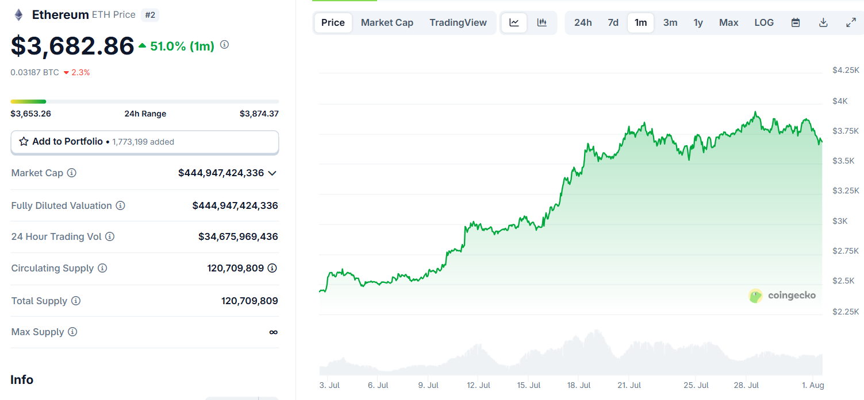Click the trading volume value $34,675,969,436
This screenshot has height=400, width=864.
tap(238, 236)
